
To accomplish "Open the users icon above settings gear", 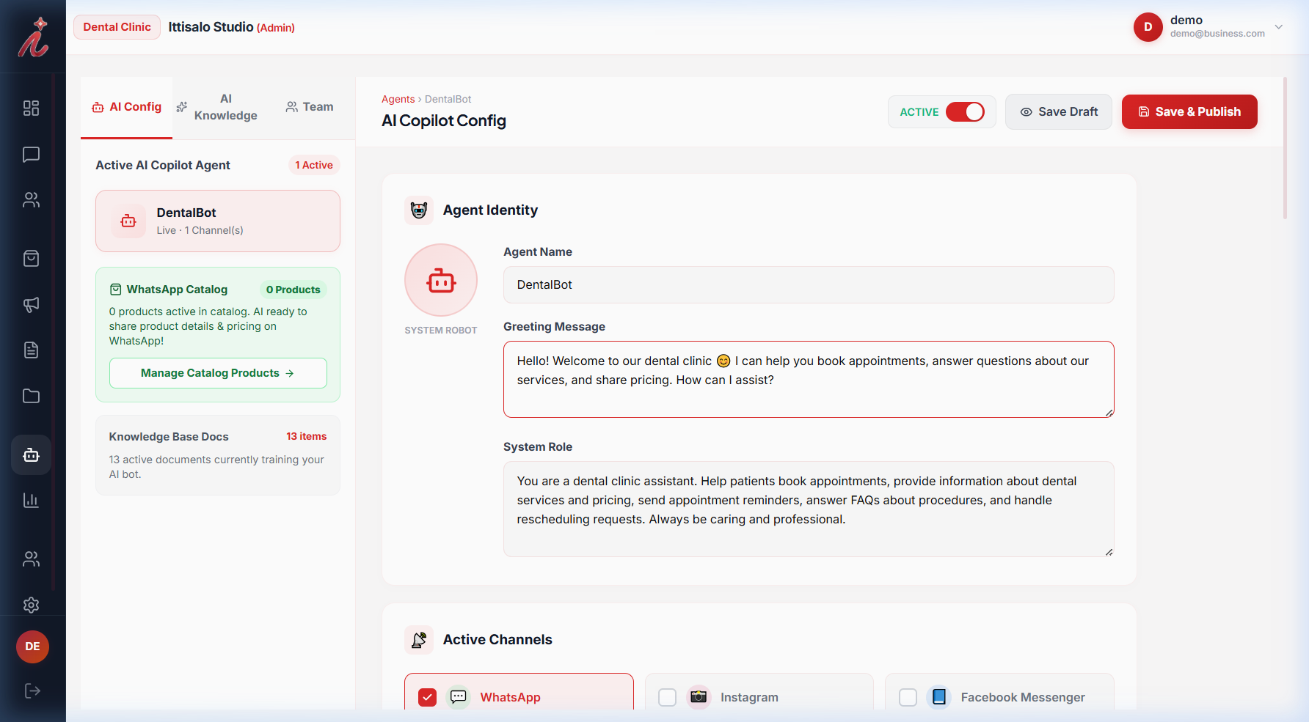I will pos(31,559).
